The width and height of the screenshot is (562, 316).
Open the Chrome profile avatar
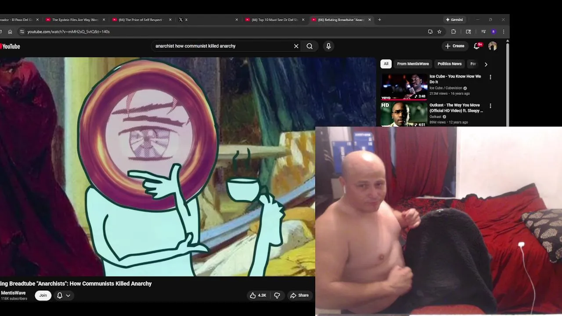coord(494,32)
